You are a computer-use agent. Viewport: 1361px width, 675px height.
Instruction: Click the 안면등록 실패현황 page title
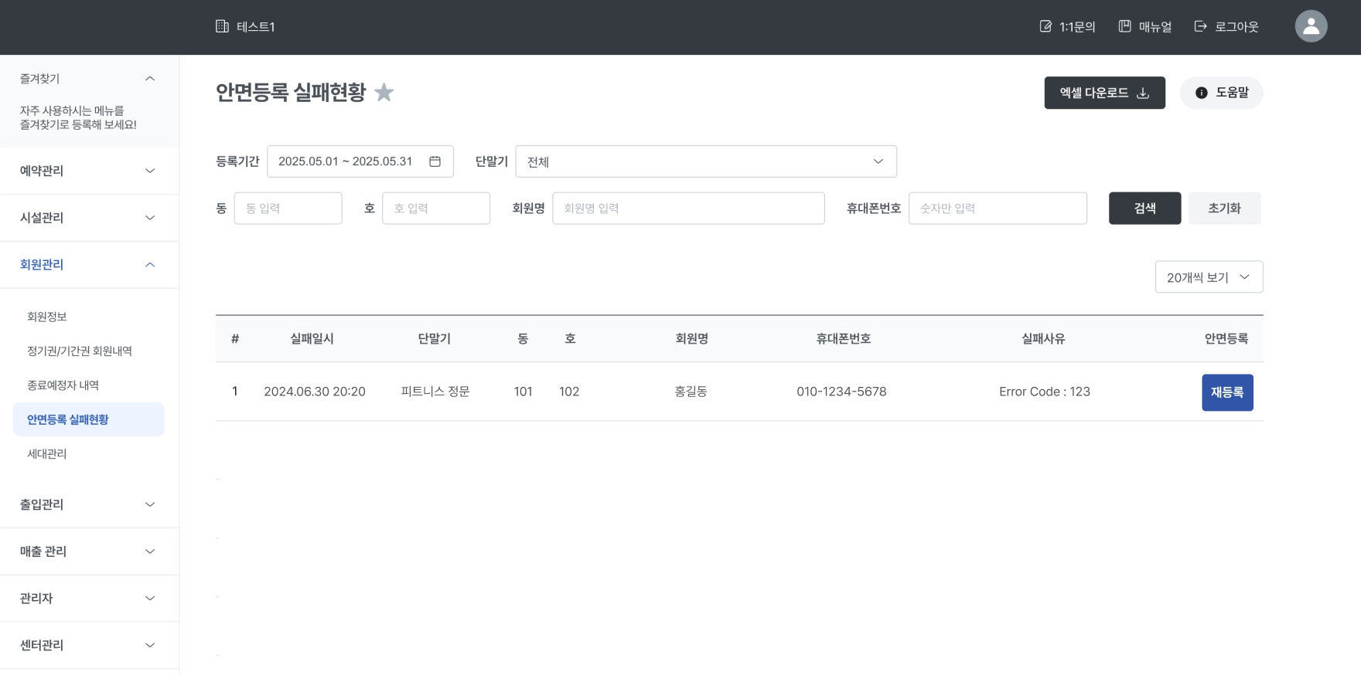291,93
